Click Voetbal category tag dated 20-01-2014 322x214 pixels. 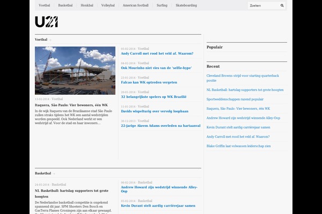point(143,92)
